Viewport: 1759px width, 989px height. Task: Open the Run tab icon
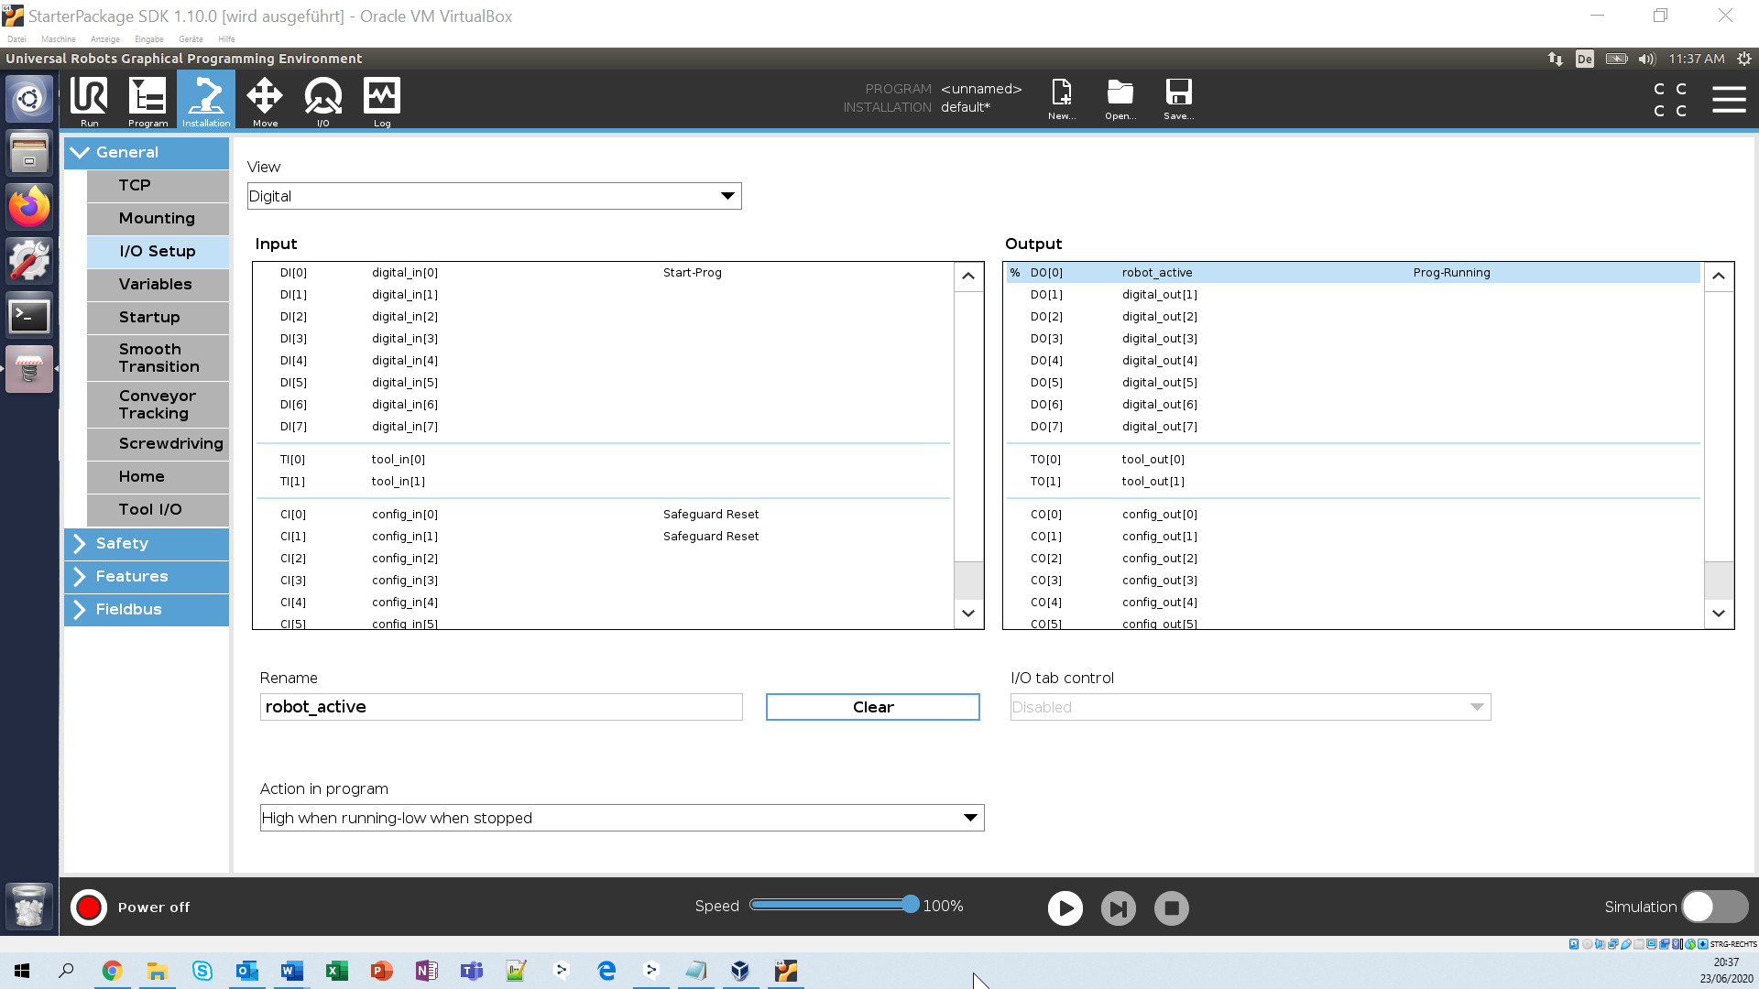pyautogui.click(x=89, y=100)
